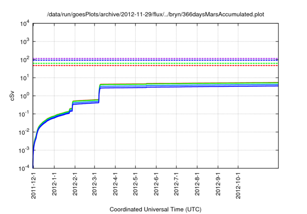Click the green dashed limit line
This screenshot has height=214, width=307.
[155, 64]
